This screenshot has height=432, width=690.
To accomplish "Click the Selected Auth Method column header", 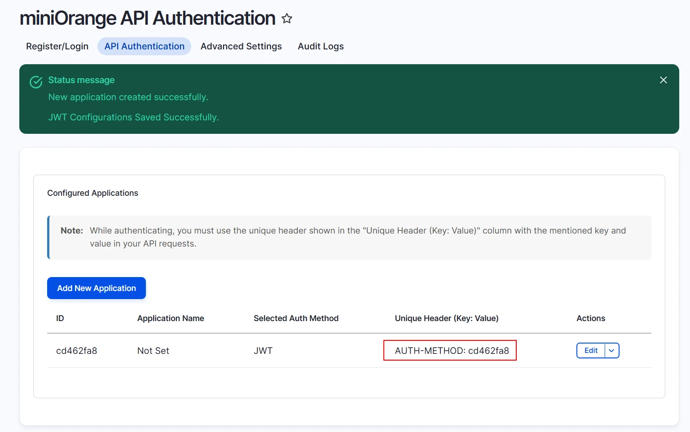I will (296, 318).
